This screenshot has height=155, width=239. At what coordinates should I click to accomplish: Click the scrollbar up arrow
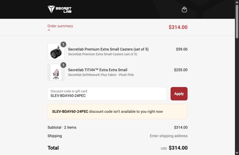(x=237, y=2)
